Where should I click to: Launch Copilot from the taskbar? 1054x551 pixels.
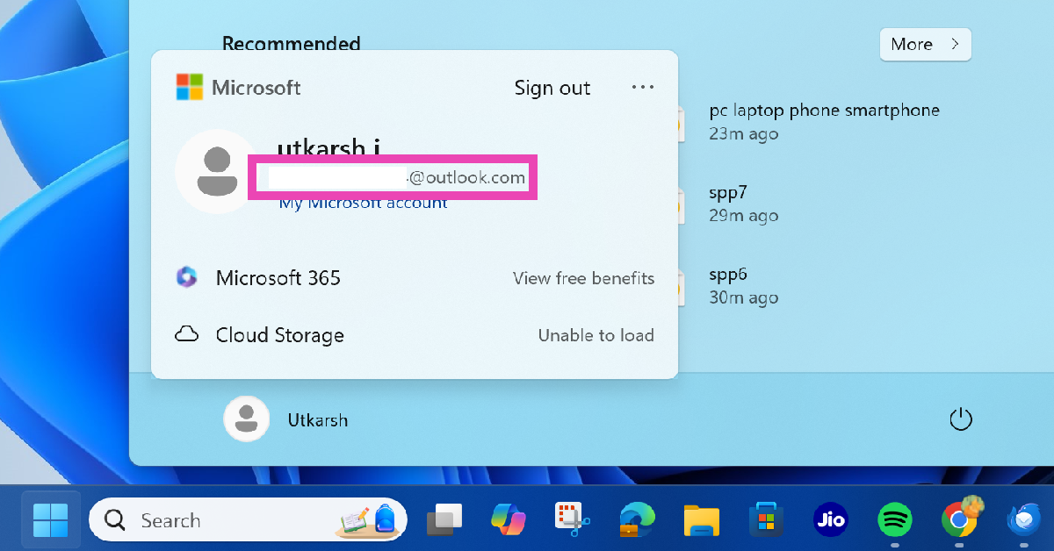(x=509, y=520)
